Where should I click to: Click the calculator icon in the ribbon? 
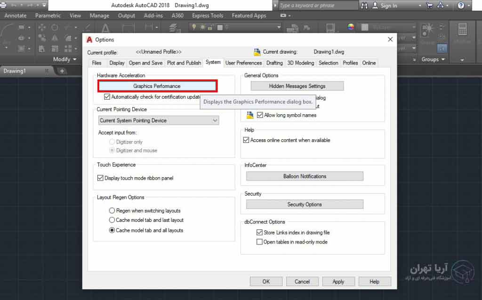(461, 29)
